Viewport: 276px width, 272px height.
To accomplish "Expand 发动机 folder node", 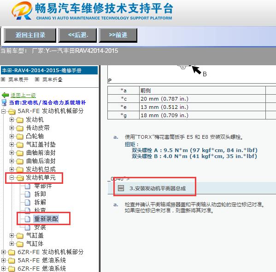I will pos(12,119).
